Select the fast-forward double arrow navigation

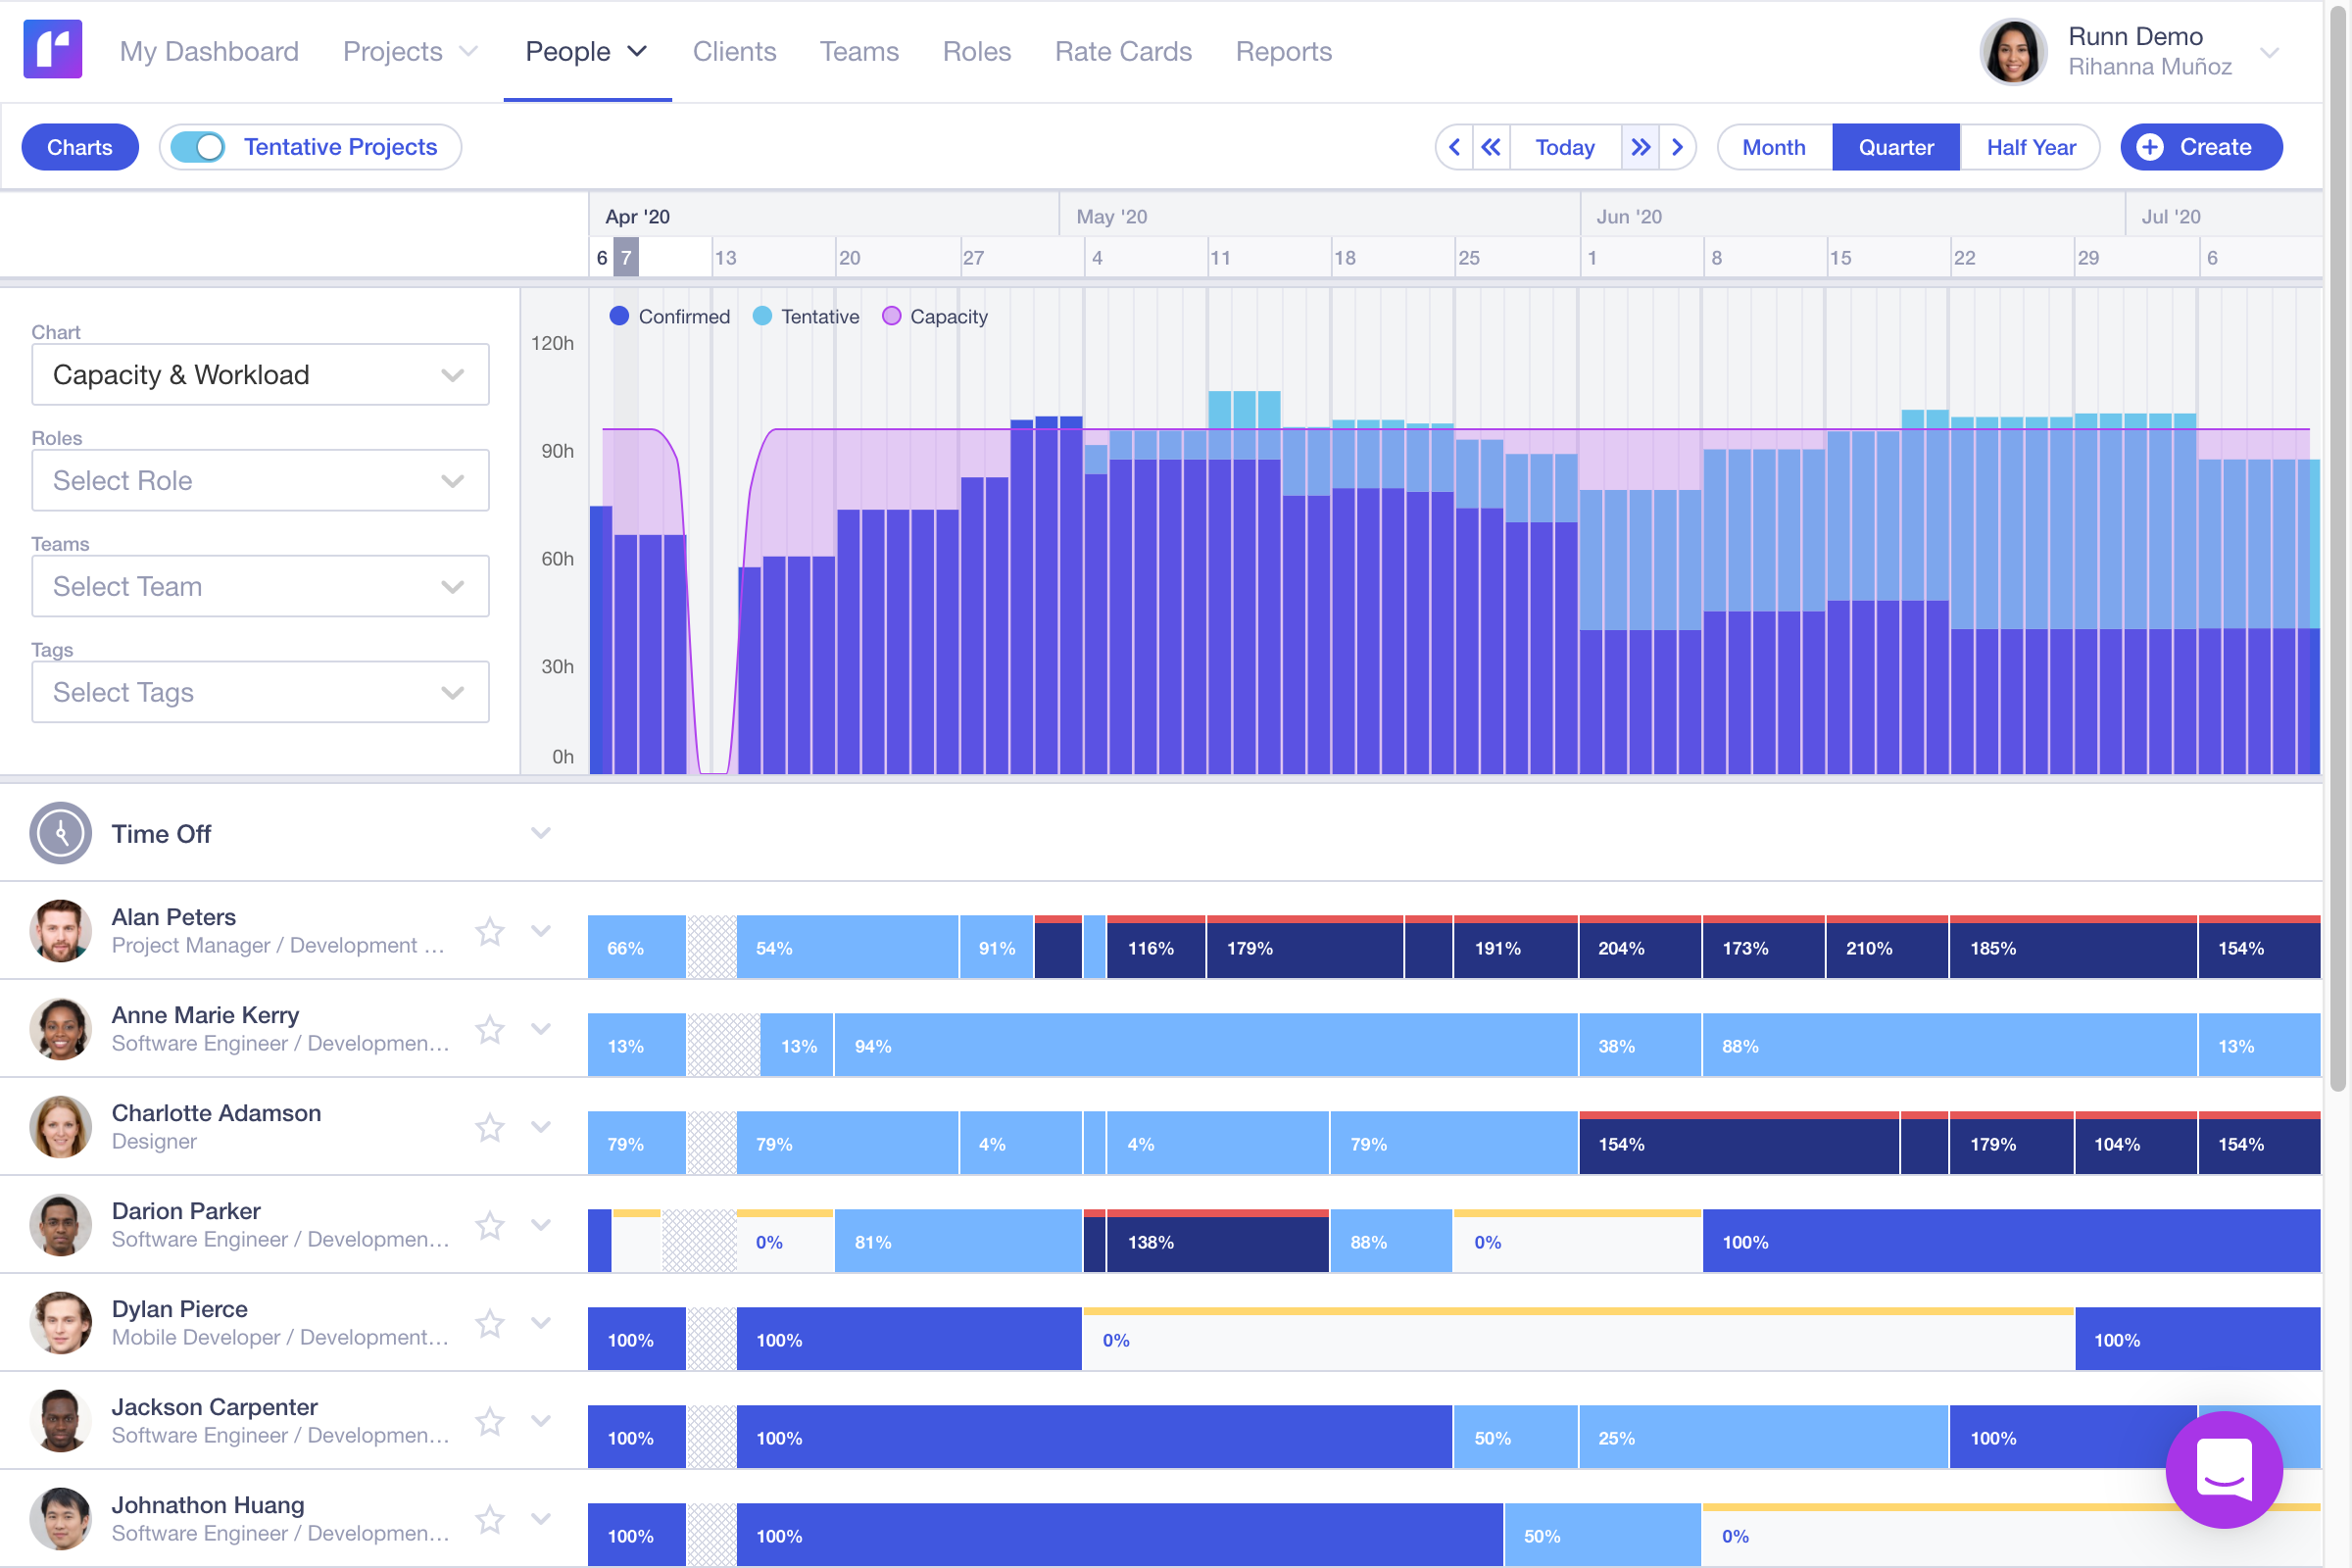pyautogui.click(x=1639, y=147)
